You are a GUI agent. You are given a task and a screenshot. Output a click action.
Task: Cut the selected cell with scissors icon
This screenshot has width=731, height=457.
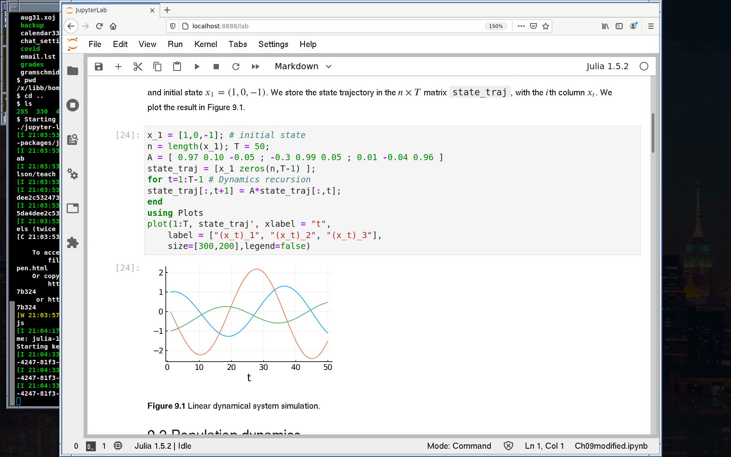pyautogui.click(x=138, y=67)
